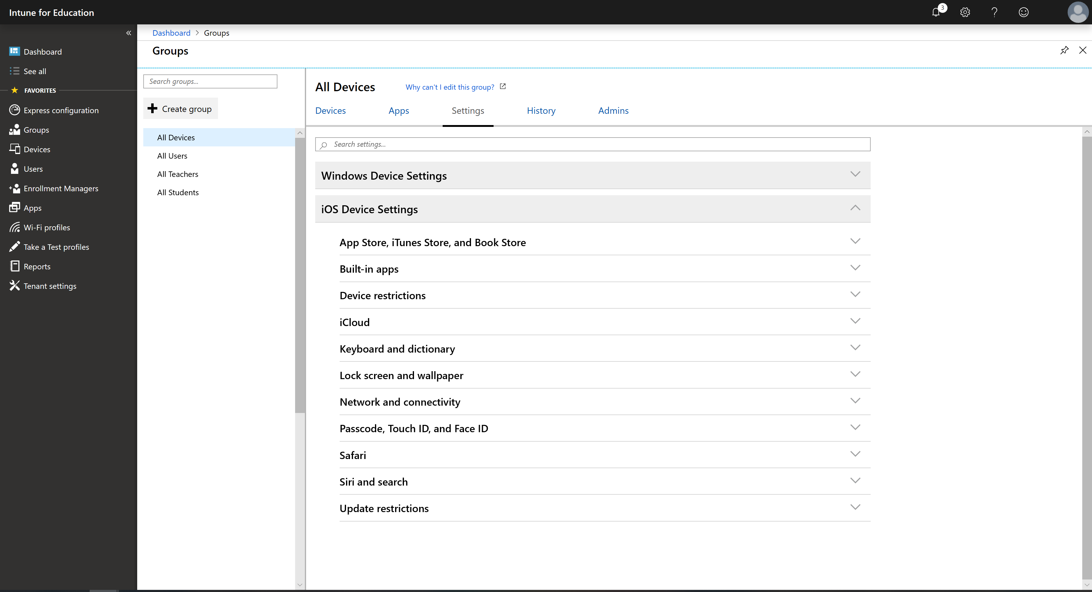Switch to the Admins tab

click(613, 110)
